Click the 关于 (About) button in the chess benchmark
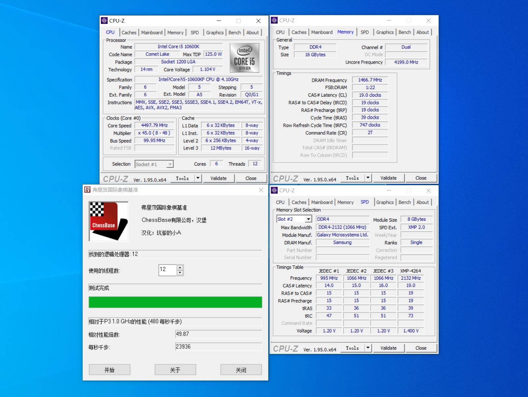Viewport: 528px width, 397px height. click(175, 370)
